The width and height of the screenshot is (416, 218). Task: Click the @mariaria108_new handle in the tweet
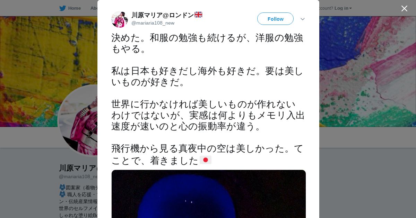(153, 23)
